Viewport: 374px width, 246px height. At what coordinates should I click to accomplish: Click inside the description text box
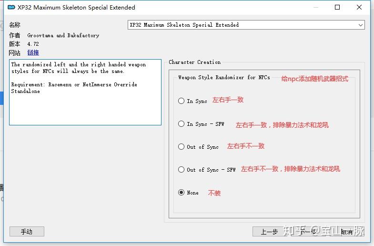(x=85, y=92)
